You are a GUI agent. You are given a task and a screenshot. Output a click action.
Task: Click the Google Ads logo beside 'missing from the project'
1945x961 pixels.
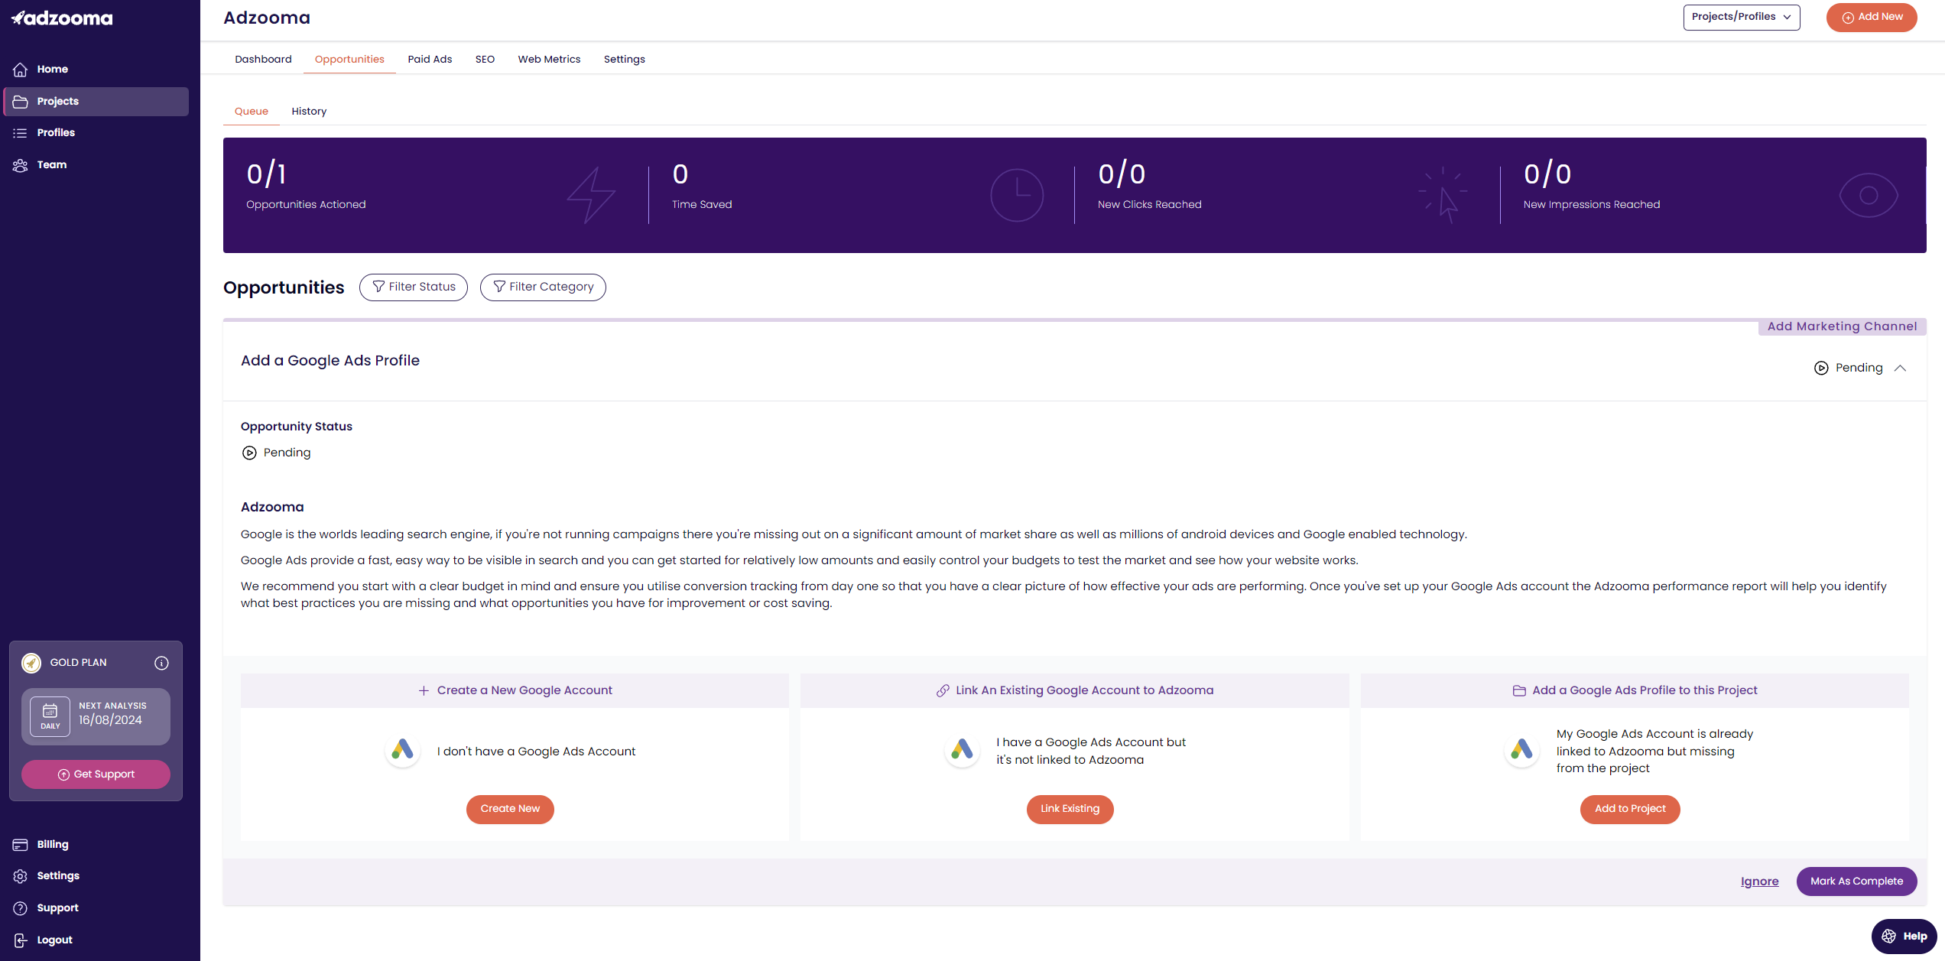tap(1521, 751)
